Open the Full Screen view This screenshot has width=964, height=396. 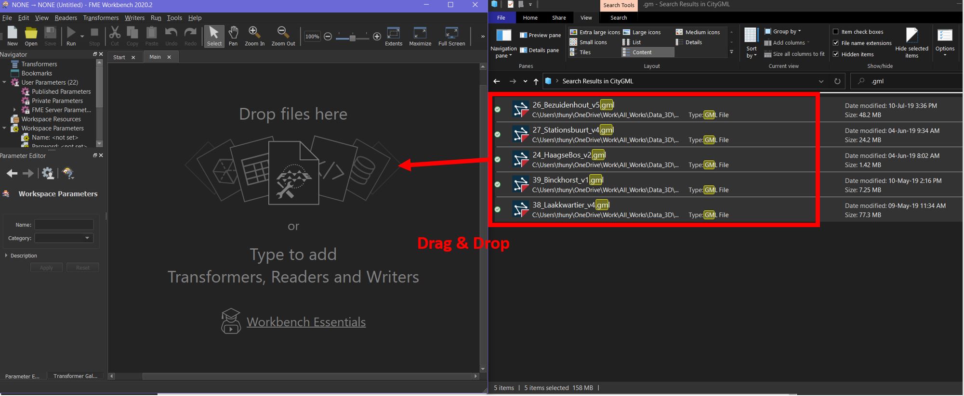[x=451, y=36]
